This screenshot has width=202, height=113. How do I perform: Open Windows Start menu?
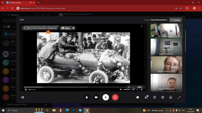pos(3,110)
